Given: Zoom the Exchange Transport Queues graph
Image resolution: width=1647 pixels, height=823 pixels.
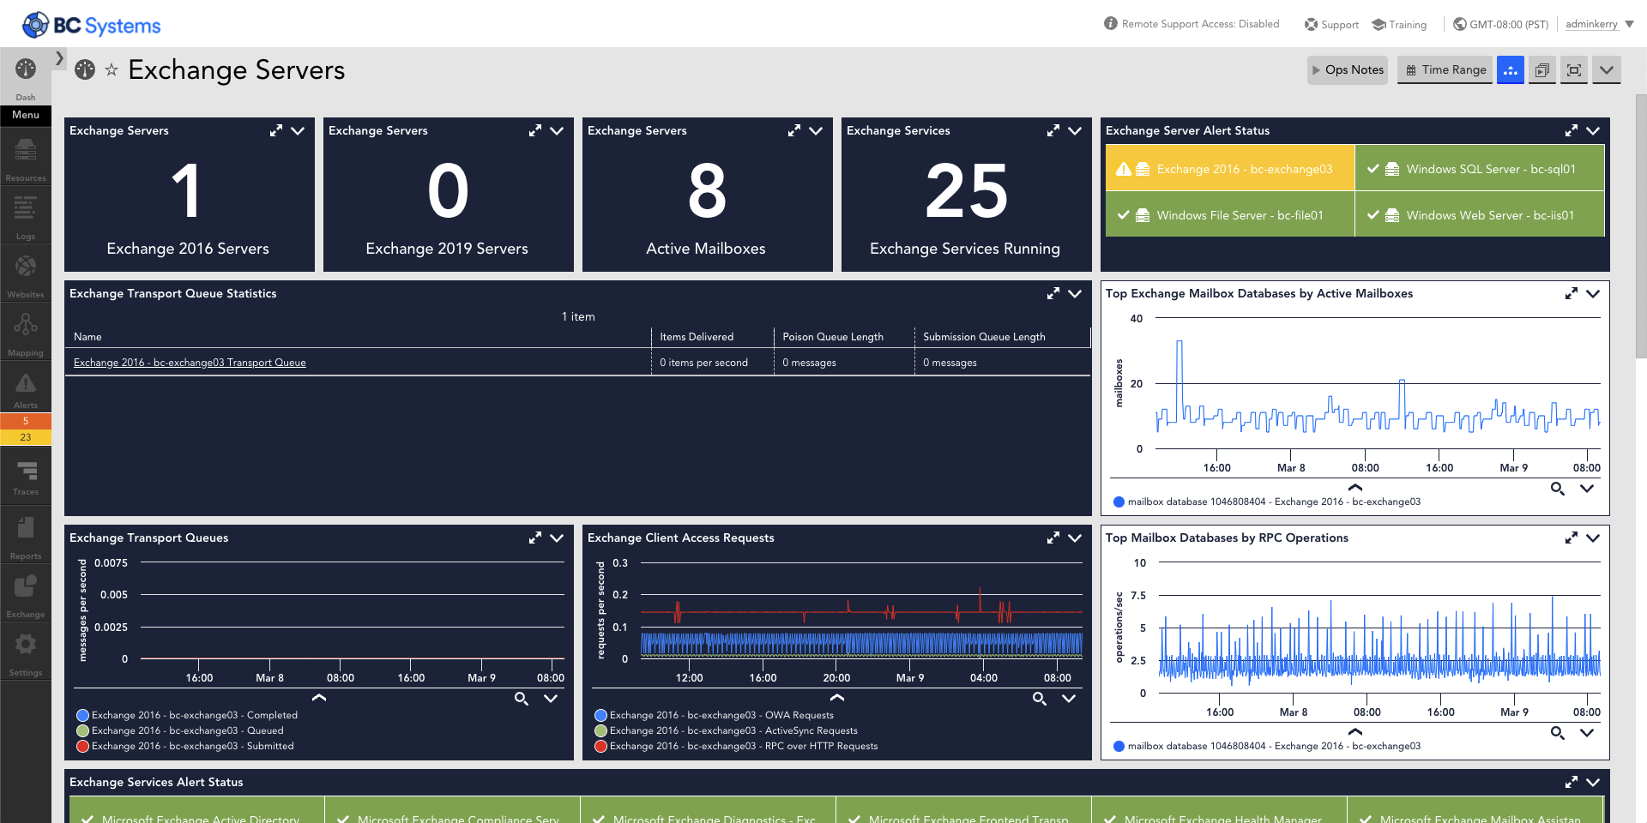Looking at the screenshot, I should pyautogui.click(x=522, y=699).
